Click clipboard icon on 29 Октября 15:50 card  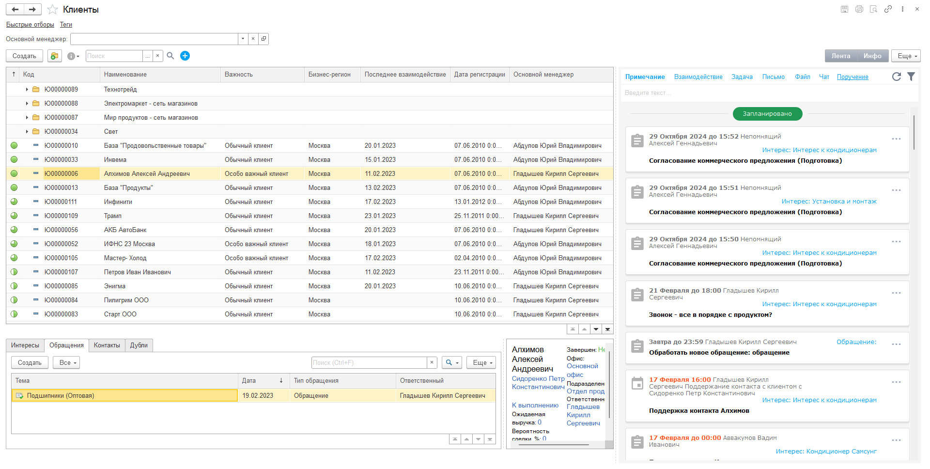[637, 243]
